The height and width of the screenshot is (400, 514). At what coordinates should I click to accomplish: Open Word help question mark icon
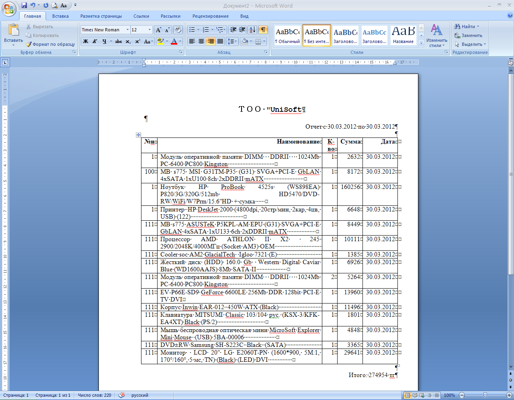[510, 16]
